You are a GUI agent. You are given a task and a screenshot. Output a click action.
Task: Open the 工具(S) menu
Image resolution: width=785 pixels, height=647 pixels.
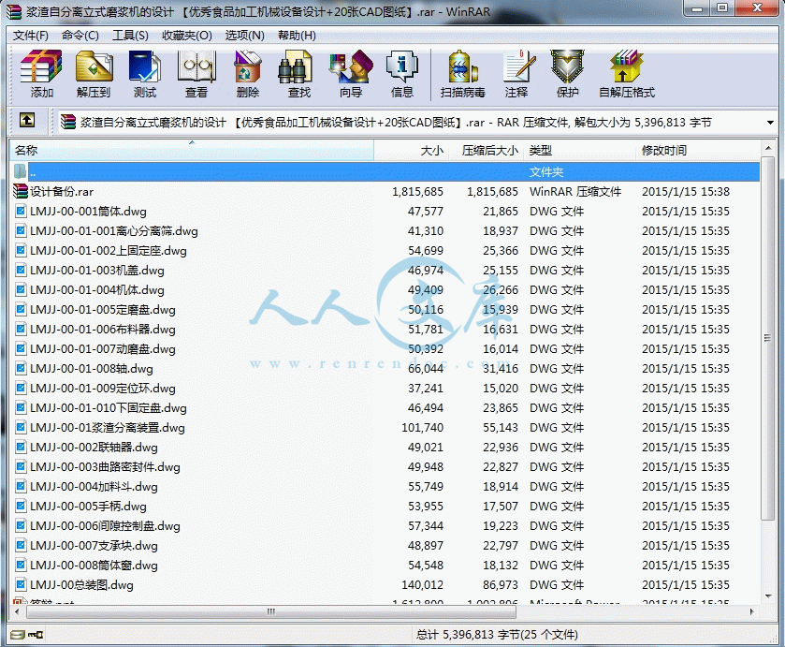pos(130,36)
